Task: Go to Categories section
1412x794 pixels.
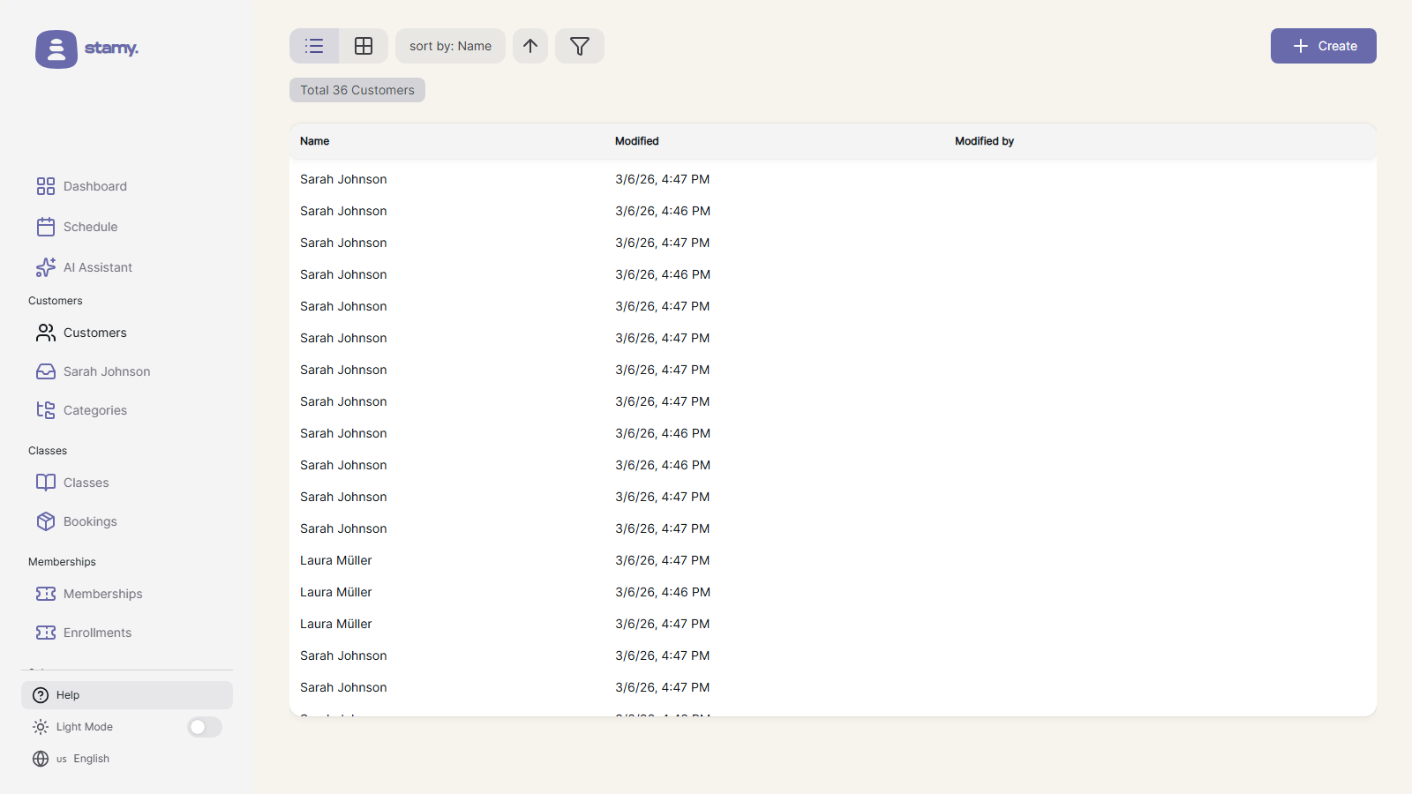Action: tap(94, 410)
